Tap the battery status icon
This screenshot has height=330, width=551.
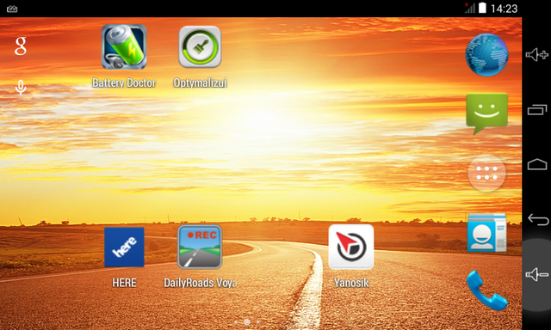point(482,8)
